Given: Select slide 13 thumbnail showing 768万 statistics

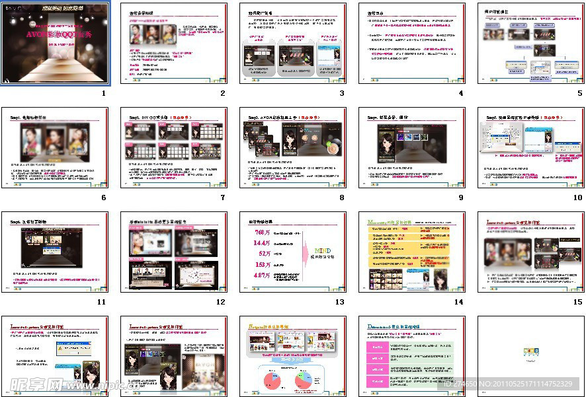Looking at the screenshot, I should coord(293,252).
